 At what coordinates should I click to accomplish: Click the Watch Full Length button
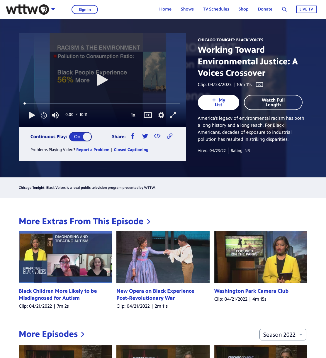tap(273, 102)
